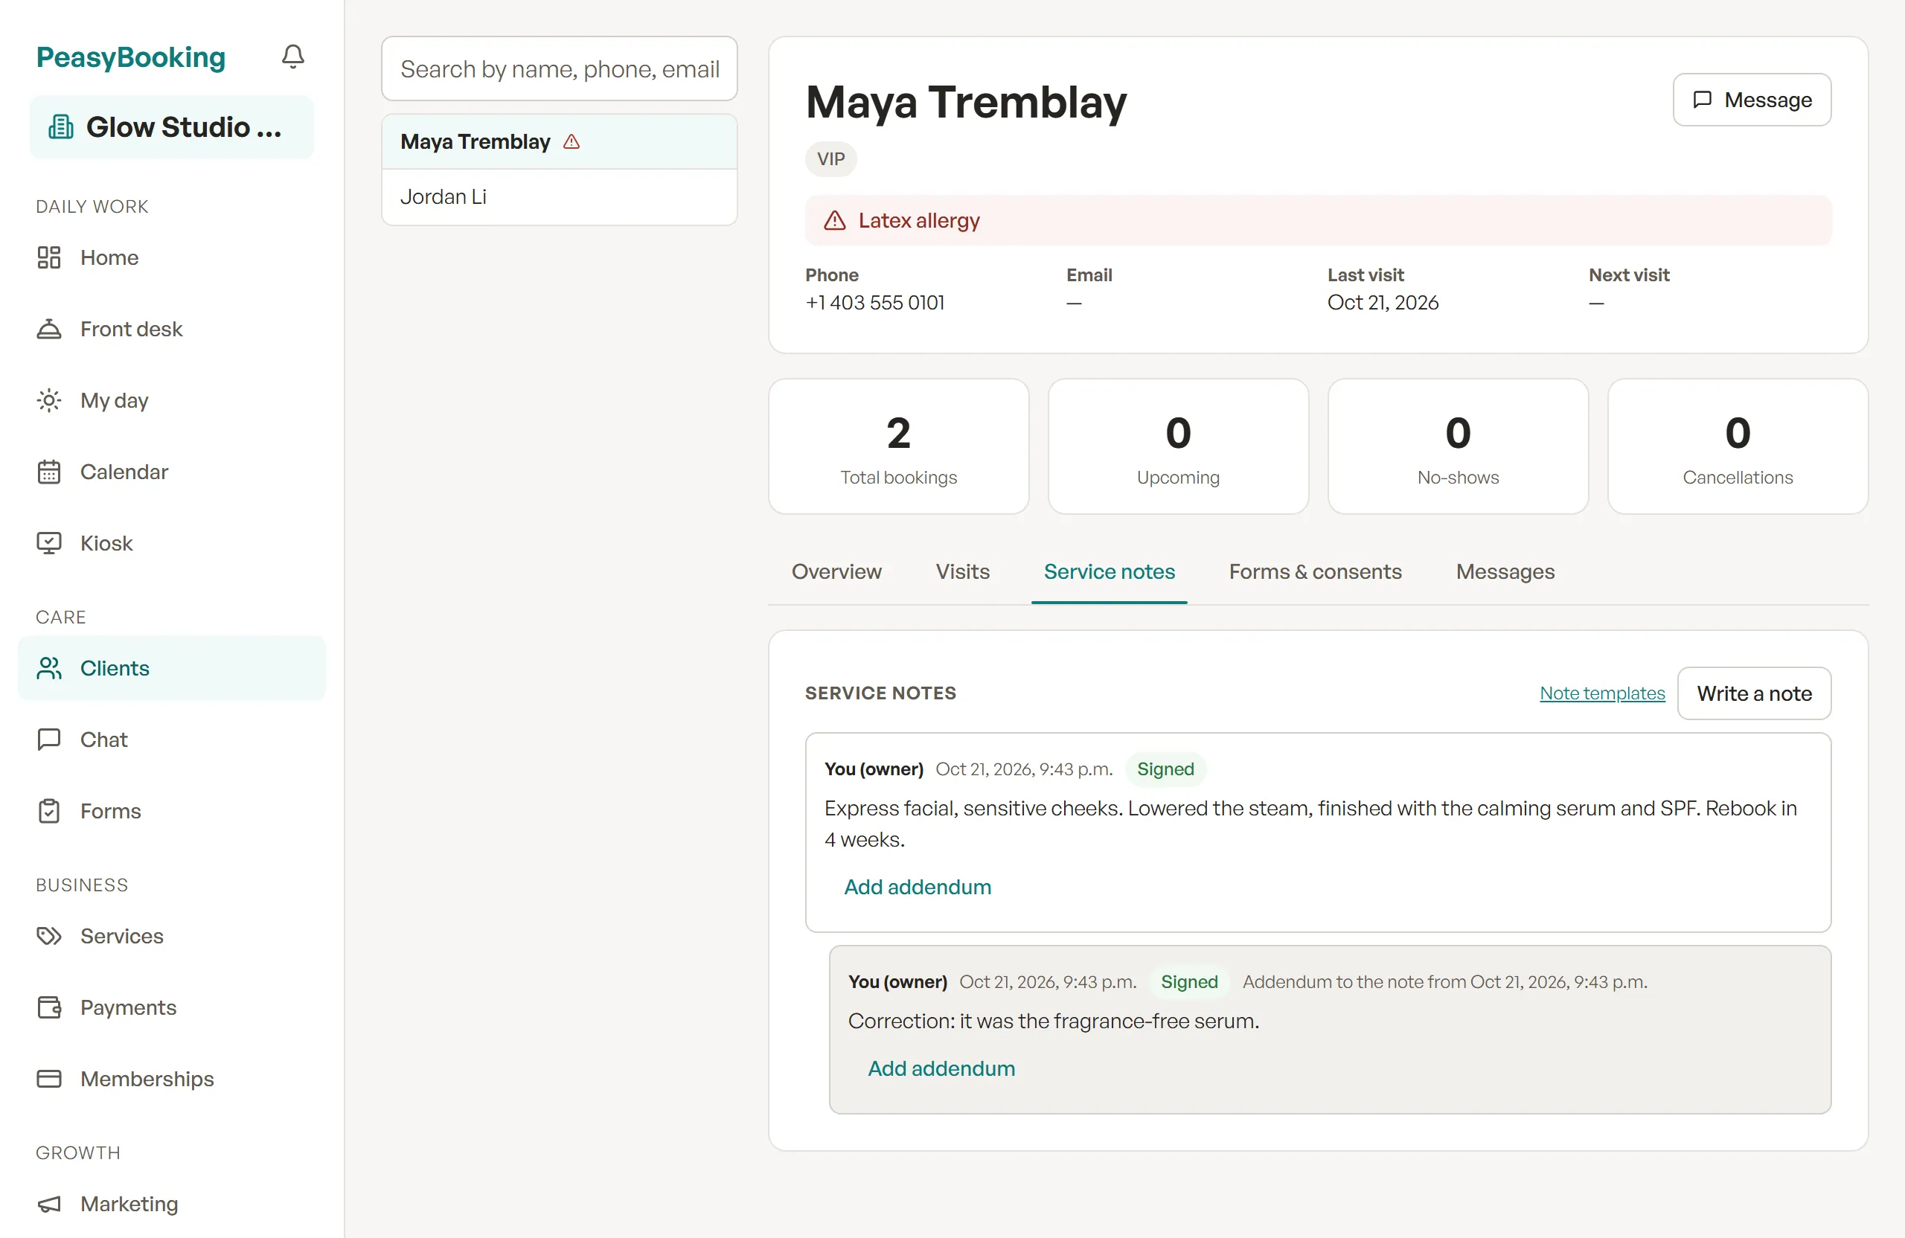The width and height of the screenshot is (1905, 1238).
Task: Click the Payments wallet icon
Action: coord(49,1007)
